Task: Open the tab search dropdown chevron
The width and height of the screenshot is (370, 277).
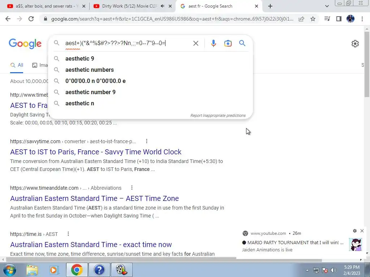Action: click(327, 6)
